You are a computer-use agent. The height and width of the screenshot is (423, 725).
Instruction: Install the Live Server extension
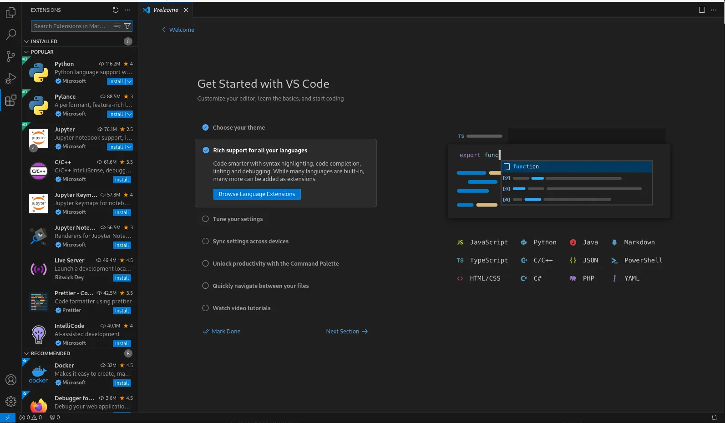coord(122,278)
